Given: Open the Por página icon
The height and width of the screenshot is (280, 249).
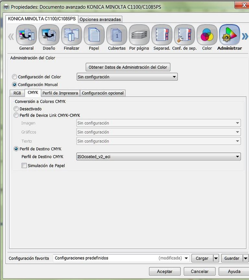Looking at the screenshot, I should point(139,35).
